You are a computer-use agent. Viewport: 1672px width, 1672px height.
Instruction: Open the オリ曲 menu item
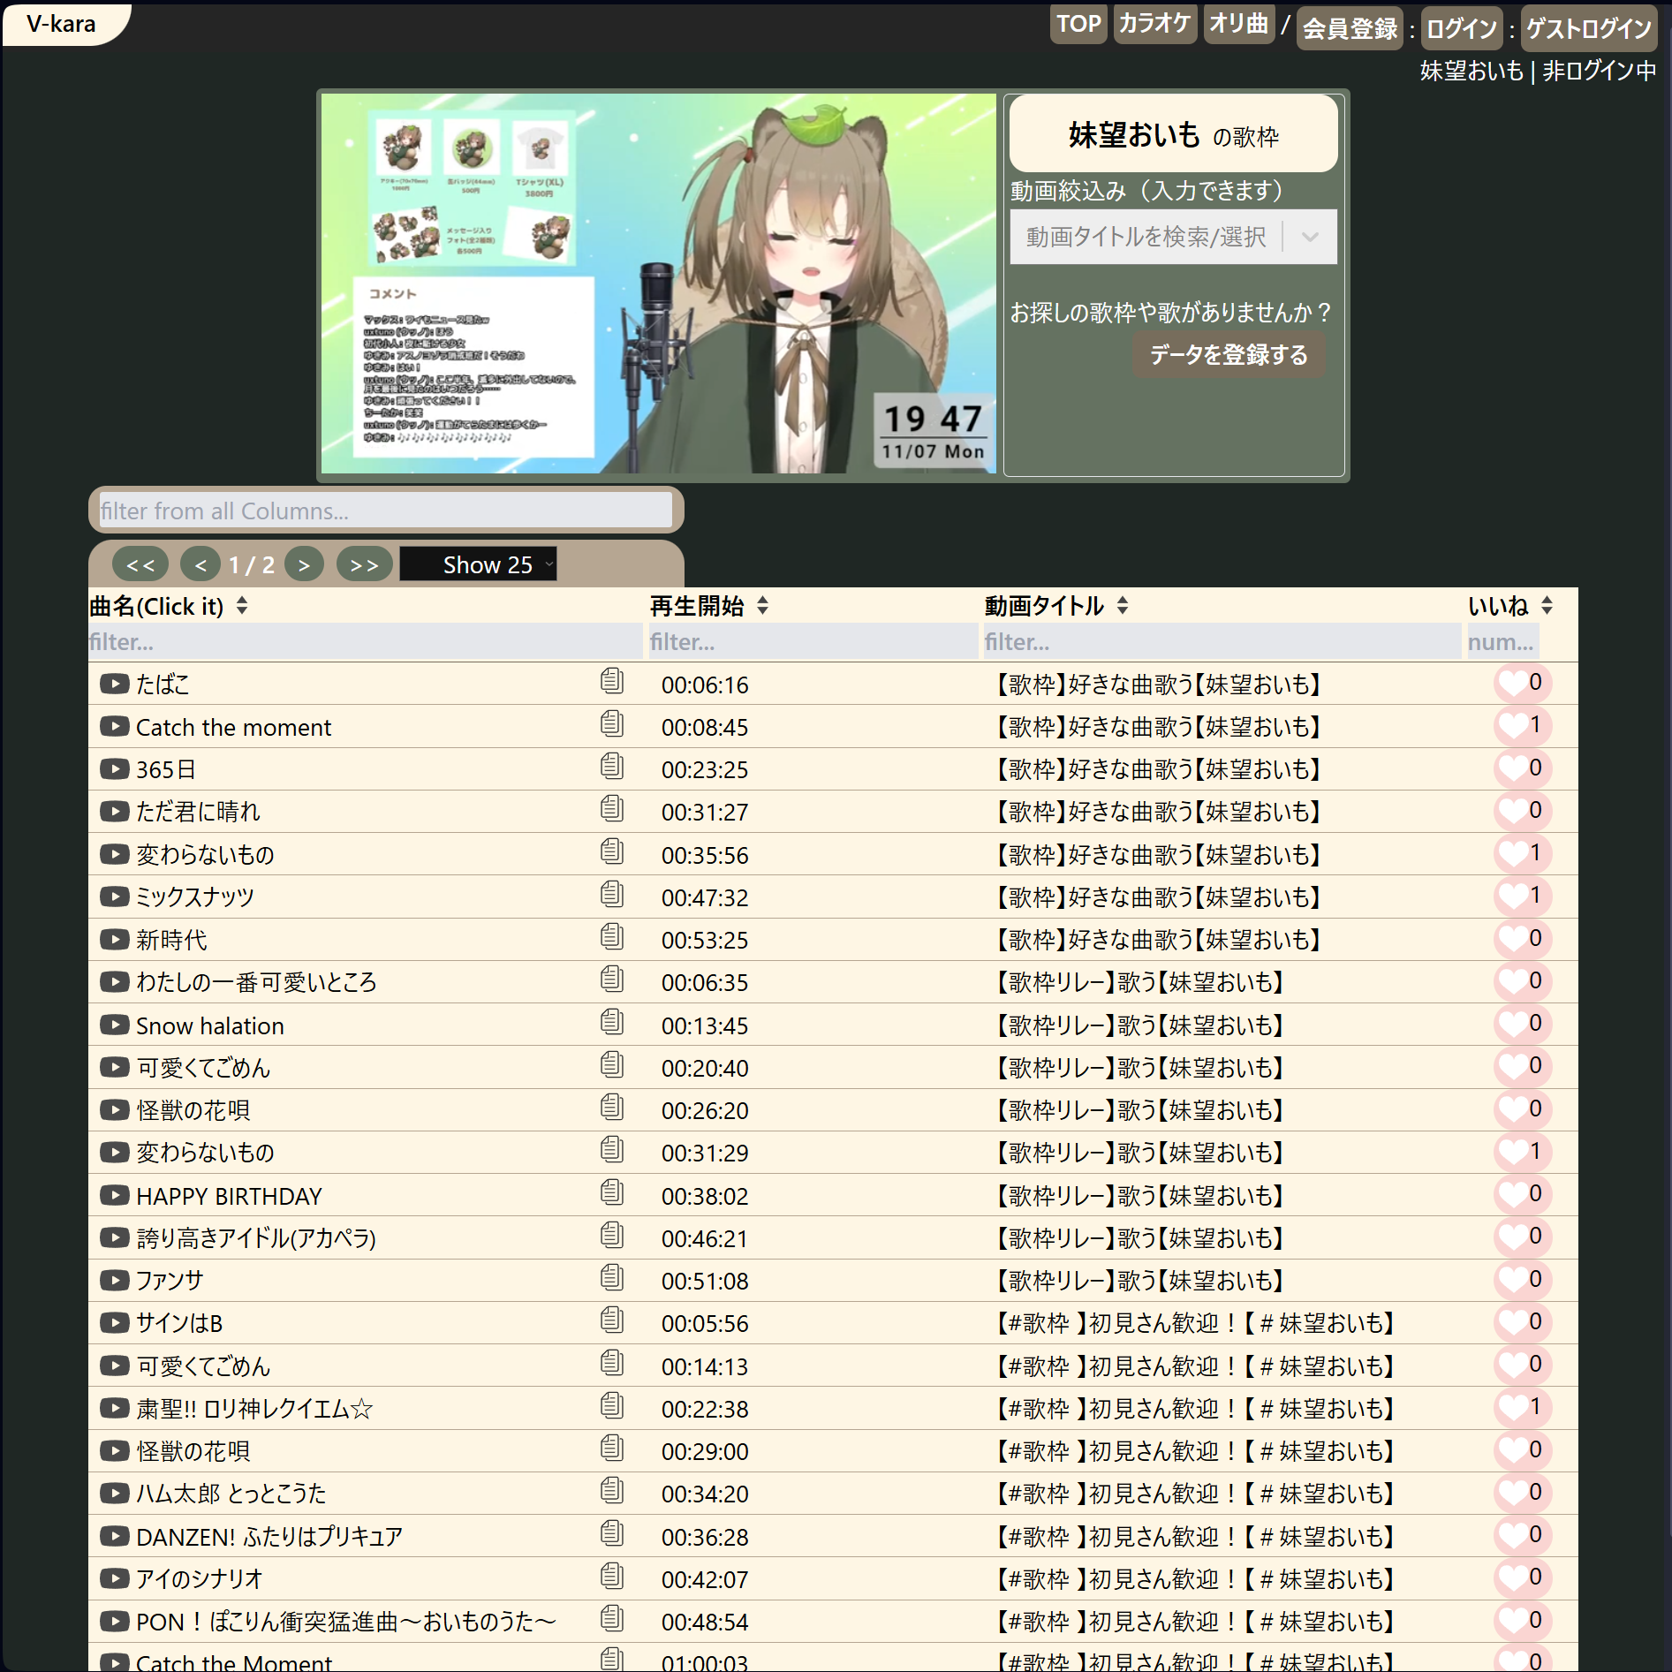[x=1238, y=24]
